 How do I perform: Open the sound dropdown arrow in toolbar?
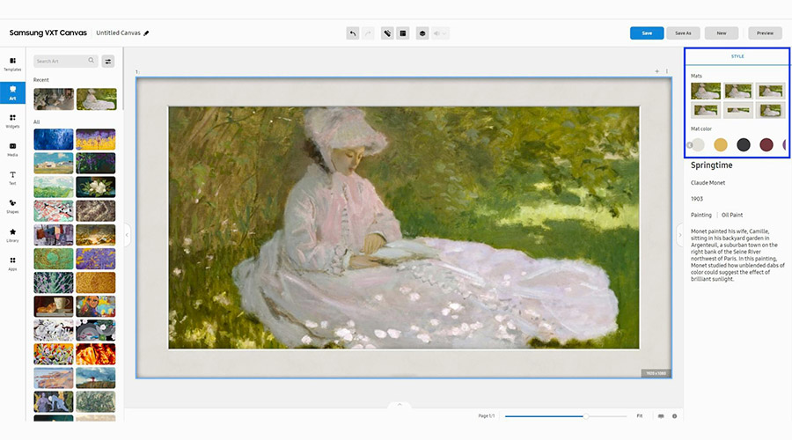click(x=444, y=33)
